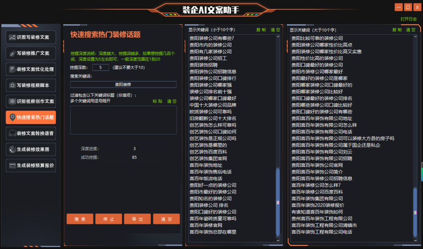
Task: Select keyword 贵州喜百年装饰工程有限公司
Action: coord(321,219)
